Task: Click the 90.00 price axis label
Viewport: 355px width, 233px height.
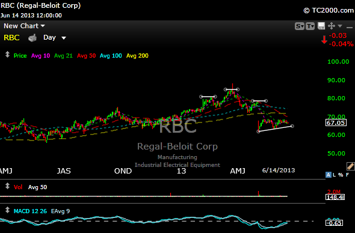Action: [x=336, y=80]
